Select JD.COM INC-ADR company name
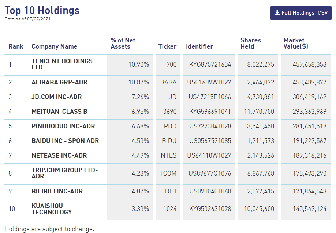Viewport: 336px width, 233px height. tap(57, 97)
